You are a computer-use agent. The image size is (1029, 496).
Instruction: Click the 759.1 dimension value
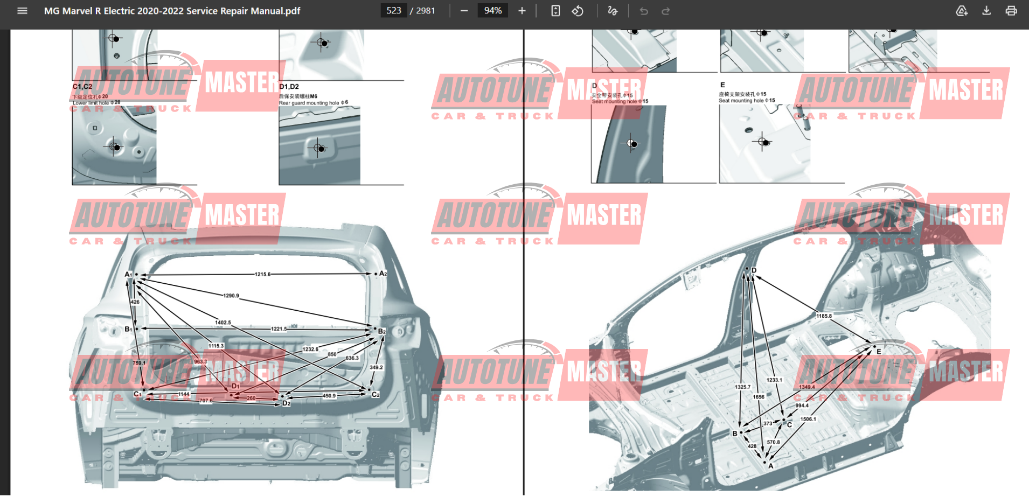(x=139, y=363)
